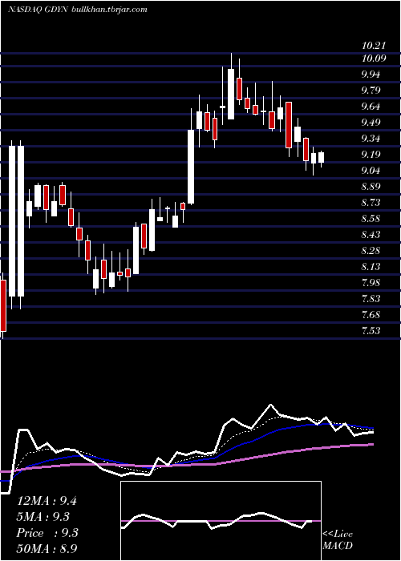Click the 9.64 price axis label

pyautogui.click(x=371, y=107)
